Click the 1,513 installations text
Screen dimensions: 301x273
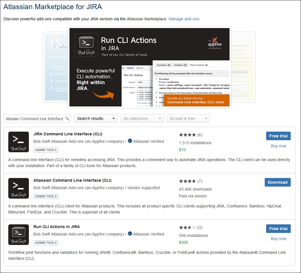[x=195, y=143]
